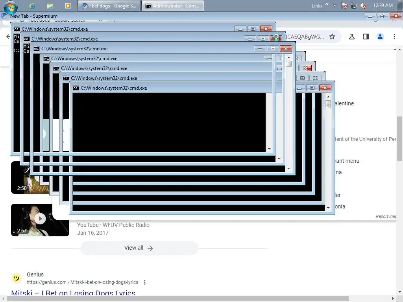Expand the Links toolbar chevron
The width and height of the screenshot is (403, 302).
327,4
